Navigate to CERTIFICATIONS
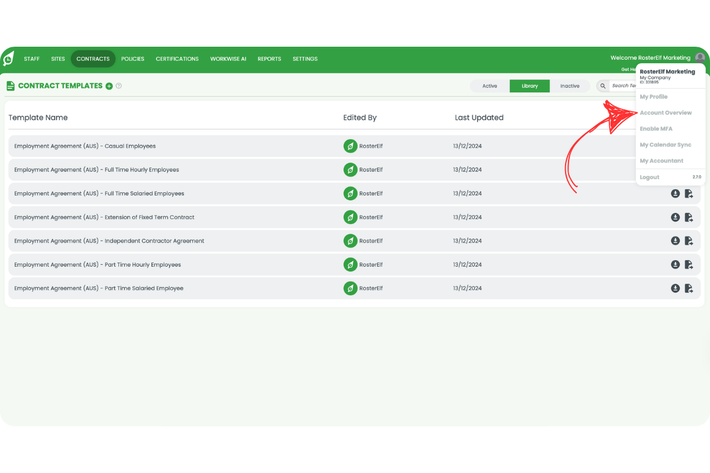 tap(177, 59)
